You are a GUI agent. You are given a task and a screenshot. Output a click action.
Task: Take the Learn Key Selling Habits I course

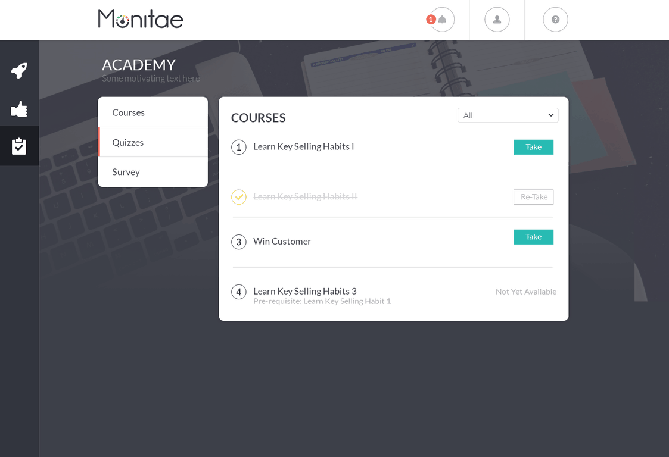533,147
